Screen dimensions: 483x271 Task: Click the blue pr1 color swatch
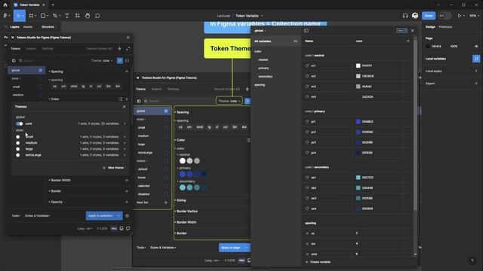pyautogui.click(x=358, y=122)
